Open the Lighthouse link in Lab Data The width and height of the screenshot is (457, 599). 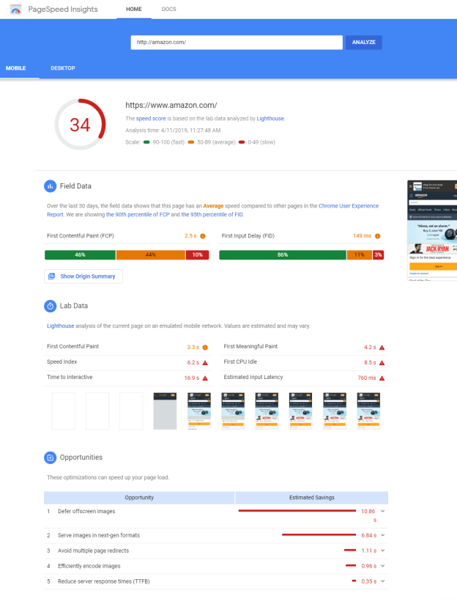click(x=60, y=326)
